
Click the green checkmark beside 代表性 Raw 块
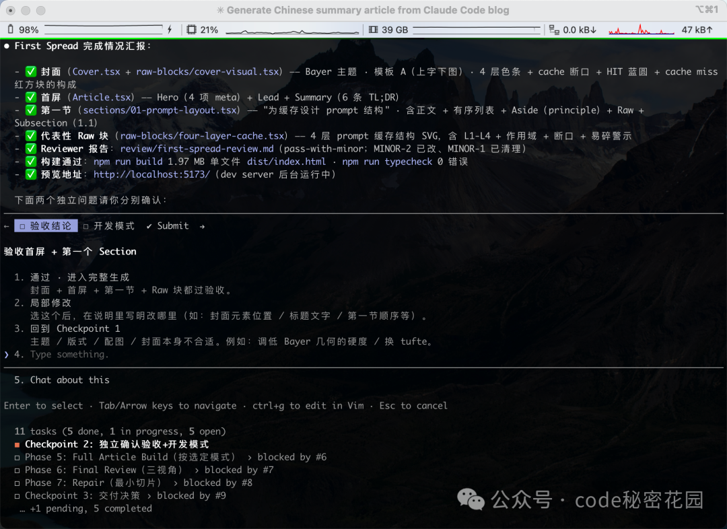tap(30, 136)
